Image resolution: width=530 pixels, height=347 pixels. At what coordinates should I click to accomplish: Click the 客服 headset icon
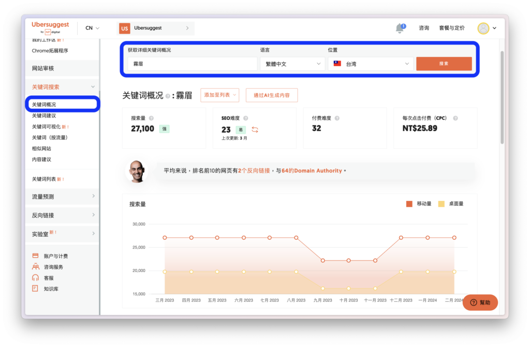pos(36,278)
